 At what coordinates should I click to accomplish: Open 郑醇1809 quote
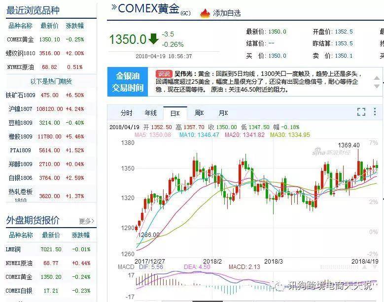(x=20, y=164)
